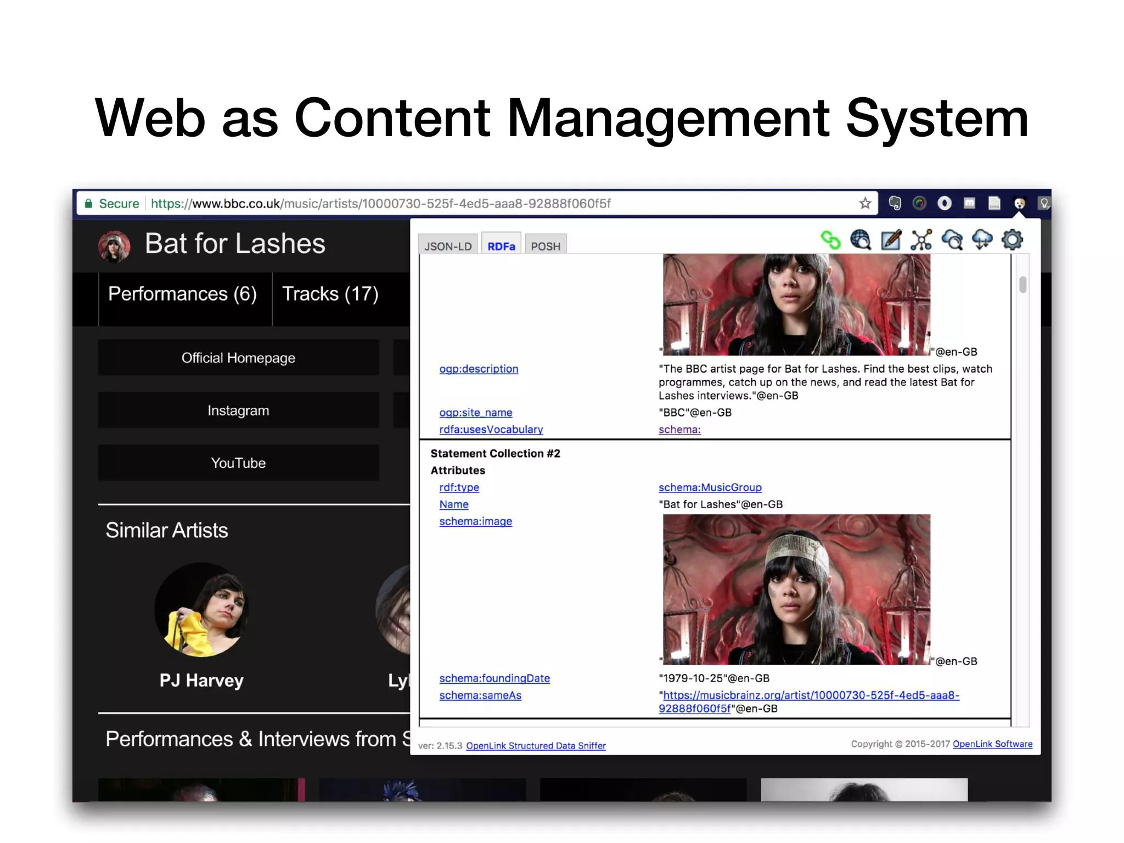Click the first artist image above ogp:description

[x=796, y=305]
